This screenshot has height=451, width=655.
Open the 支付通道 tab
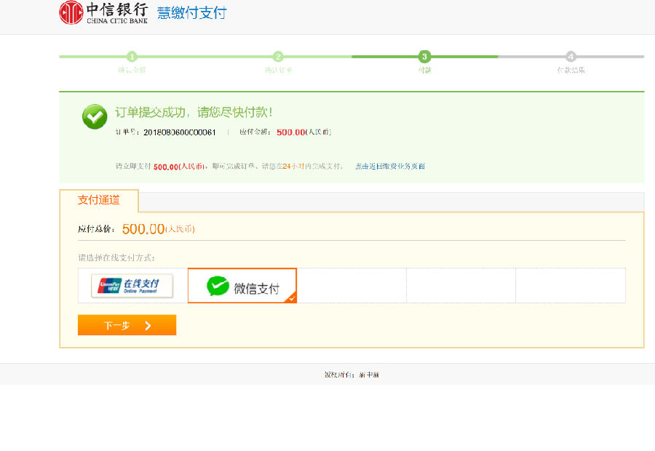pyautogui.click(x=98, y=200)
